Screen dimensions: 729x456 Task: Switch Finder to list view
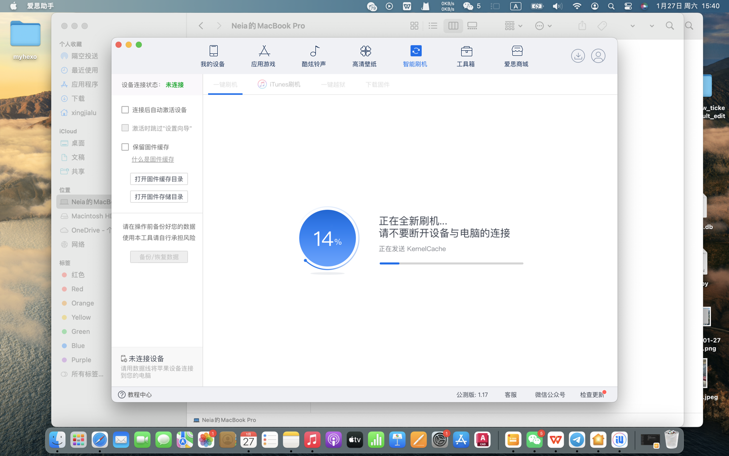(433, 26)
